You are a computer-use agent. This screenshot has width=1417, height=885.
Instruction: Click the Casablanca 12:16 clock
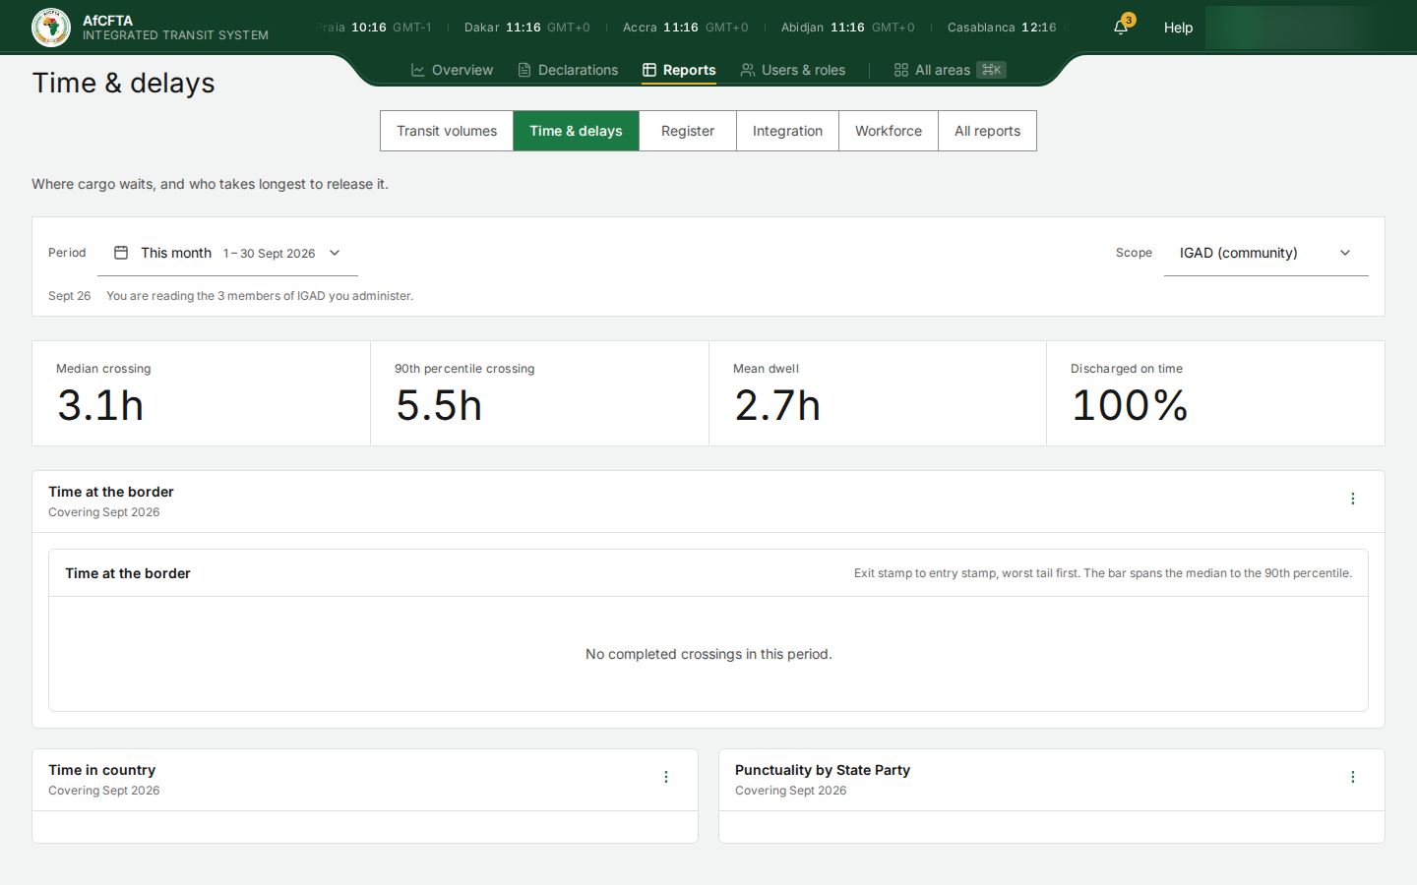(1002, 28)
